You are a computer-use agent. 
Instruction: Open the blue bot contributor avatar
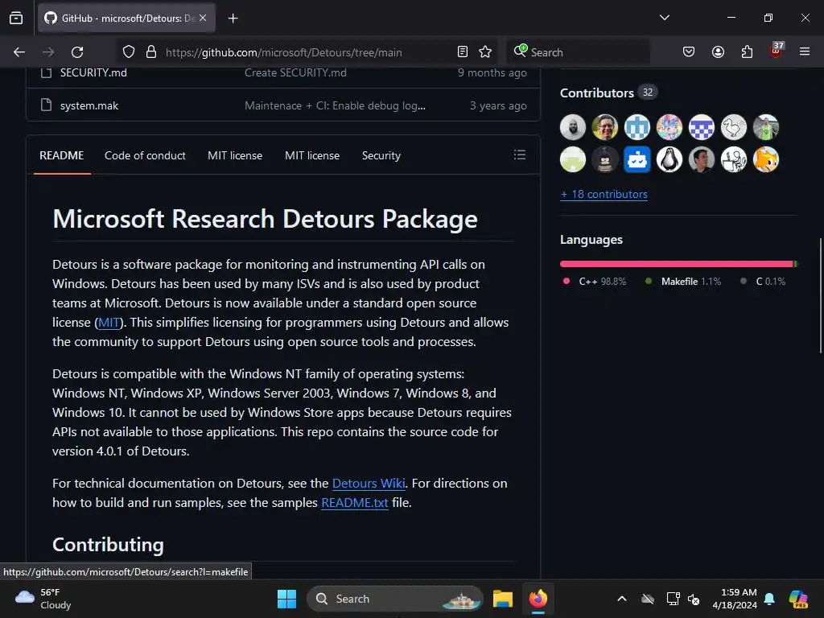point(637,159)
